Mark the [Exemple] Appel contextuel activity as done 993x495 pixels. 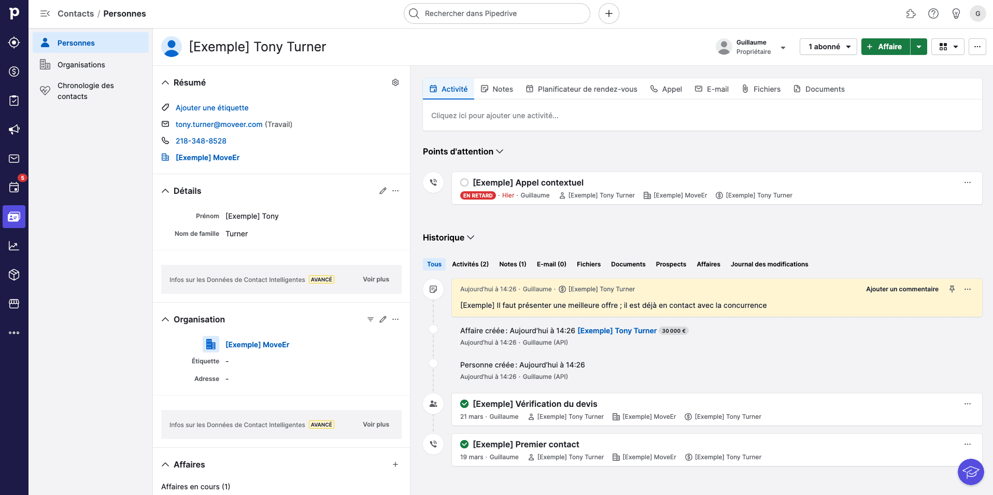pyautogui.click(x=464, y=182)
